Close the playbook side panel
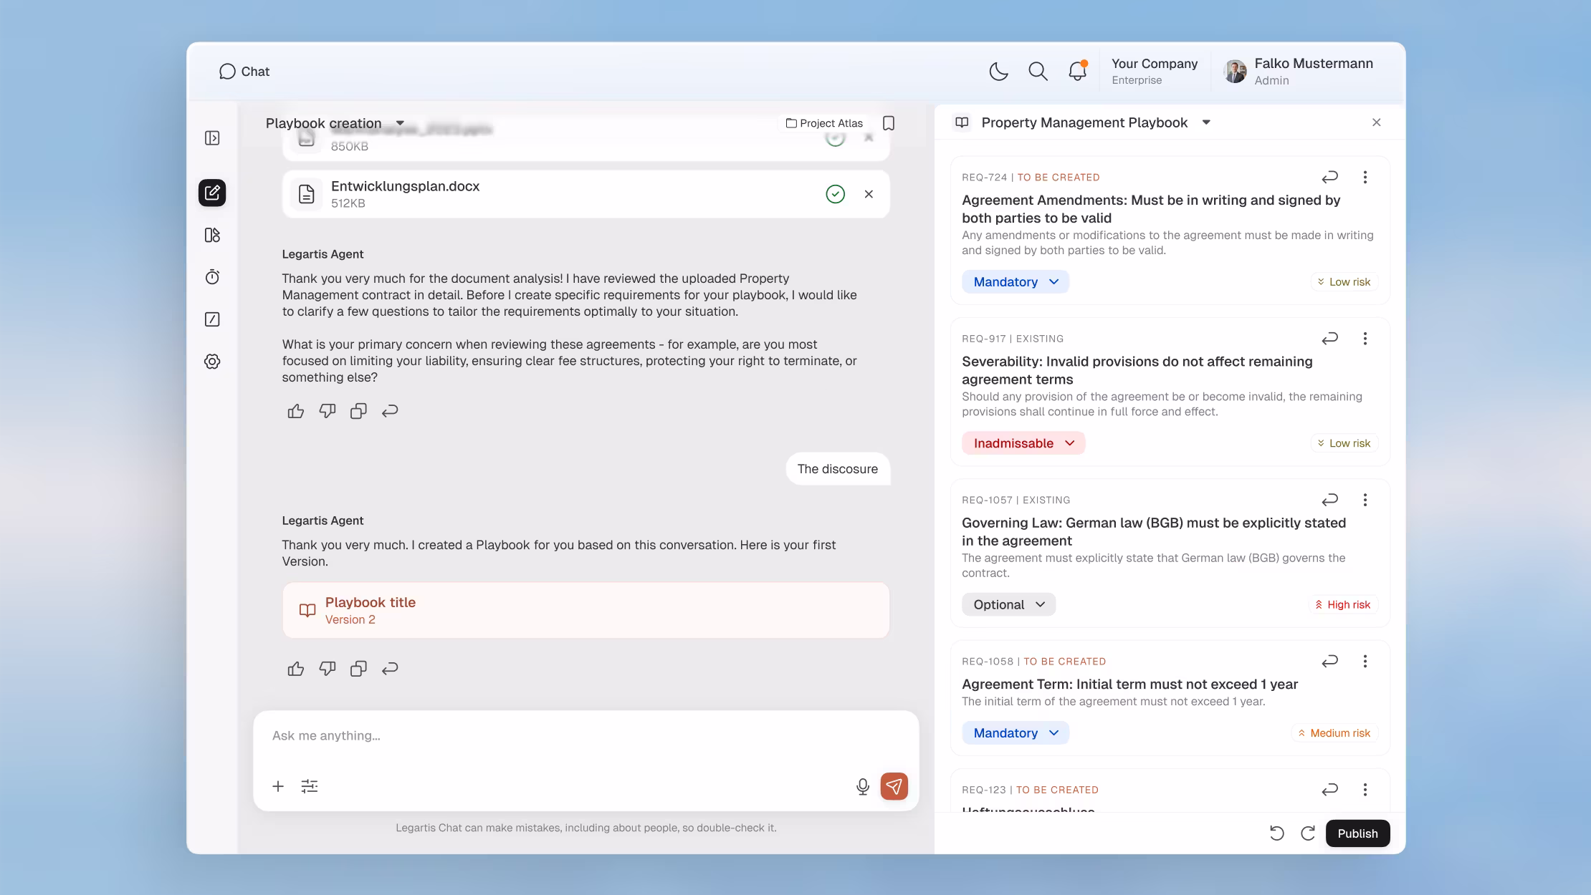This screenshot has height=895, width=1591. [x=1377, y=122]
